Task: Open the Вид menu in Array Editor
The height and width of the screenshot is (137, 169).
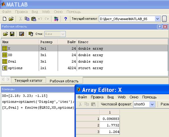Action: point(111,97)
